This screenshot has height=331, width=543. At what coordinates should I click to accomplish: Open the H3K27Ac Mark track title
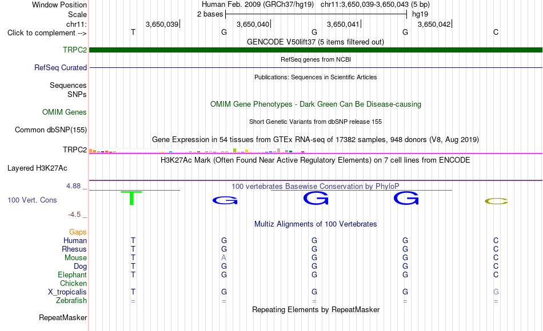click(x=316, y=160)
